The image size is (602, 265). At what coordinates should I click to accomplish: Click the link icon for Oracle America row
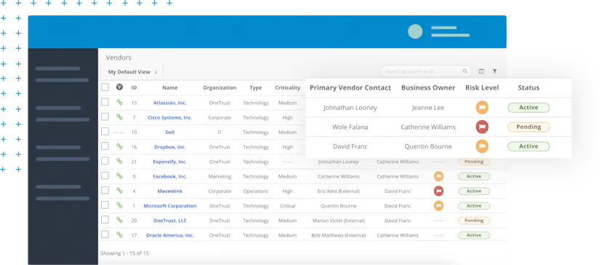[x=119, y=234]
